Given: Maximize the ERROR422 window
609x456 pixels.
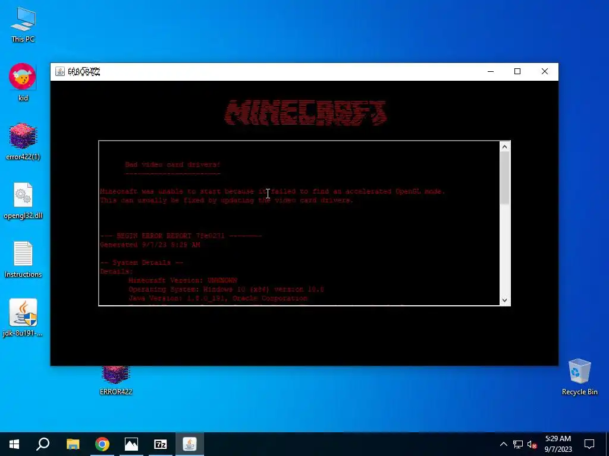Looking at the screenshot, I should coord(517,71).
